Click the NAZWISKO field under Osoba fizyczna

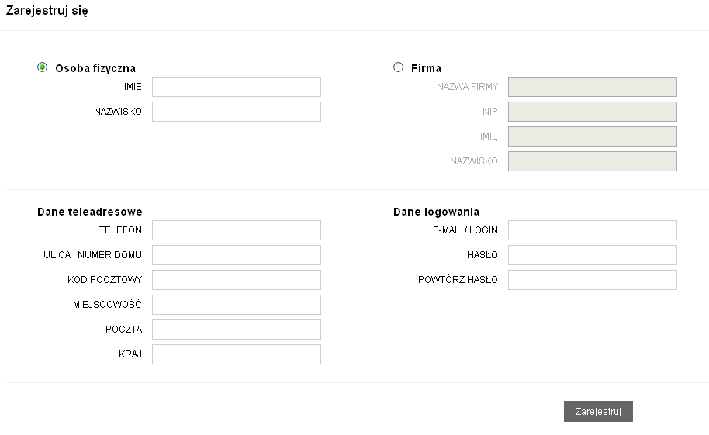pyautogui.click(x=237, y=112)
